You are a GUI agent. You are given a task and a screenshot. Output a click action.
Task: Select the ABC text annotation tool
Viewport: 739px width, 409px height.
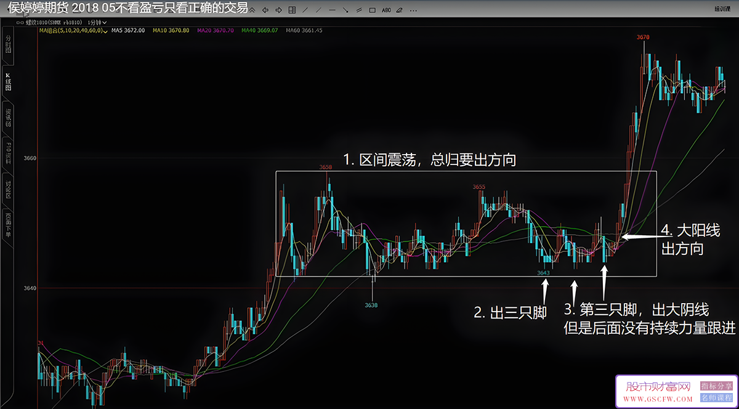(386, 10)
